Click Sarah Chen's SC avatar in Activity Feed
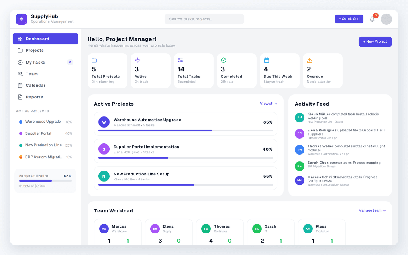Viewport: 408px width, 255px height. pyautogui.click(x=300, y=166)
